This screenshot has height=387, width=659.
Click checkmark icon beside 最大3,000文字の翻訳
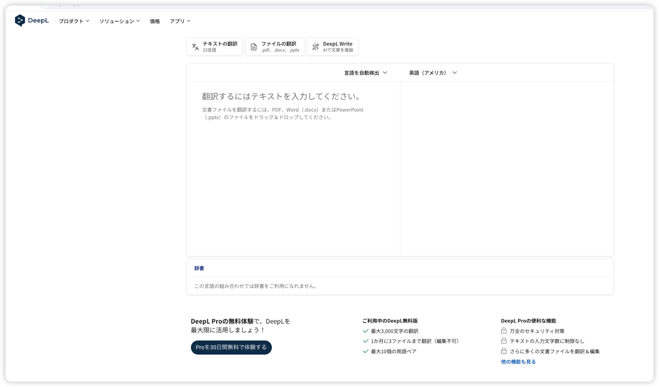365,331
